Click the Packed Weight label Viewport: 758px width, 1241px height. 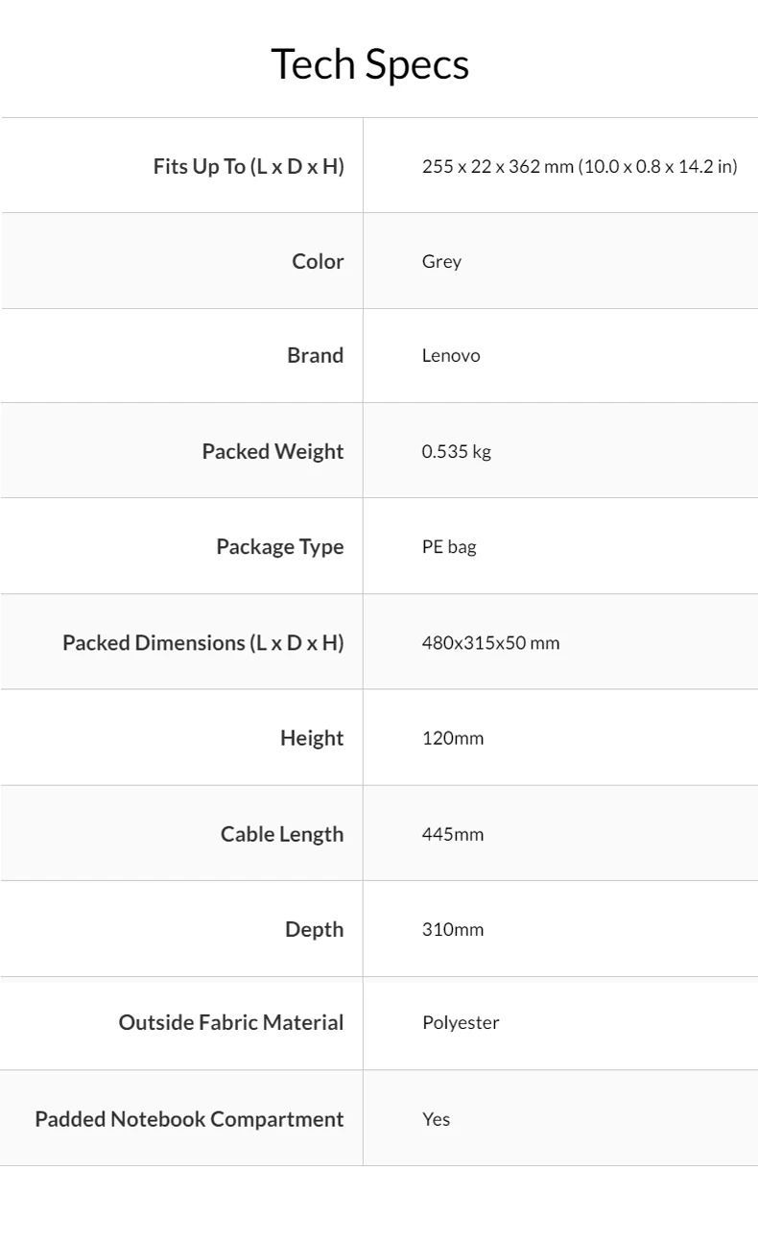click(x=272, y=451)
